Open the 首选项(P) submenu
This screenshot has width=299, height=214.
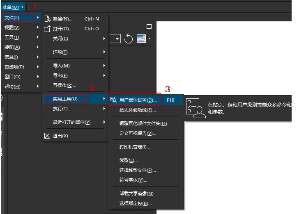tap(21, 67)
